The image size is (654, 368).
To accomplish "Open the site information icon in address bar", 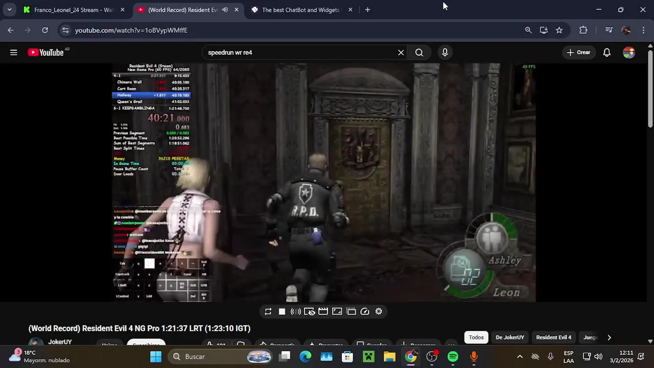I will pos(65,30).
